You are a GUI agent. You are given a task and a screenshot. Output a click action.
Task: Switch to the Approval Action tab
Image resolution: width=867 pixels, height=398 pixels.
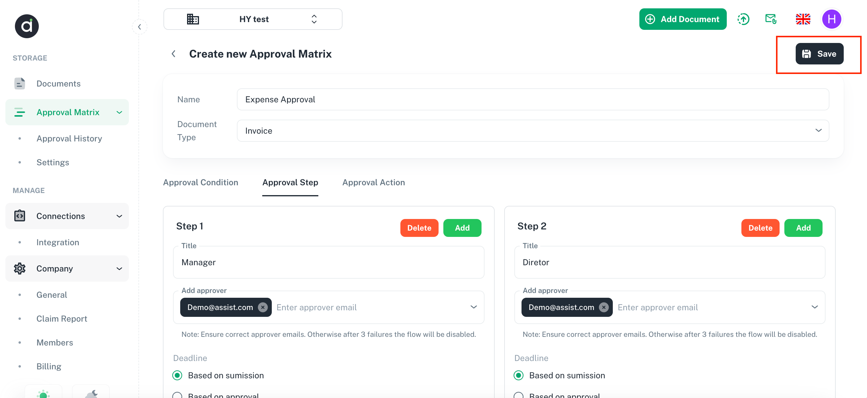click(374, 182)
